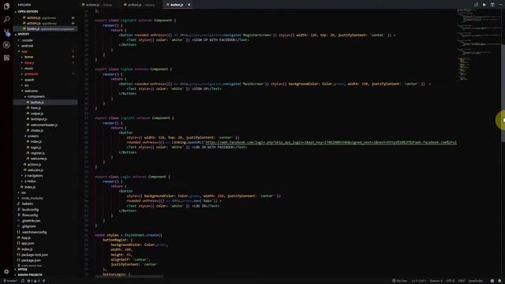
Task: Open the Extensions view
Action: point(6,58)
